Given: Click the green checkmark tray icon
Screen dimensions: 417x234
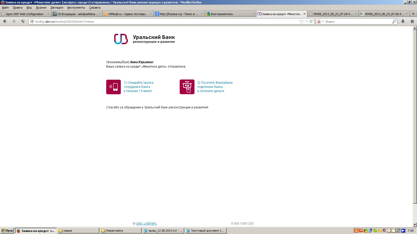Looking at the screenshot, I should click(x=375, y=231).
